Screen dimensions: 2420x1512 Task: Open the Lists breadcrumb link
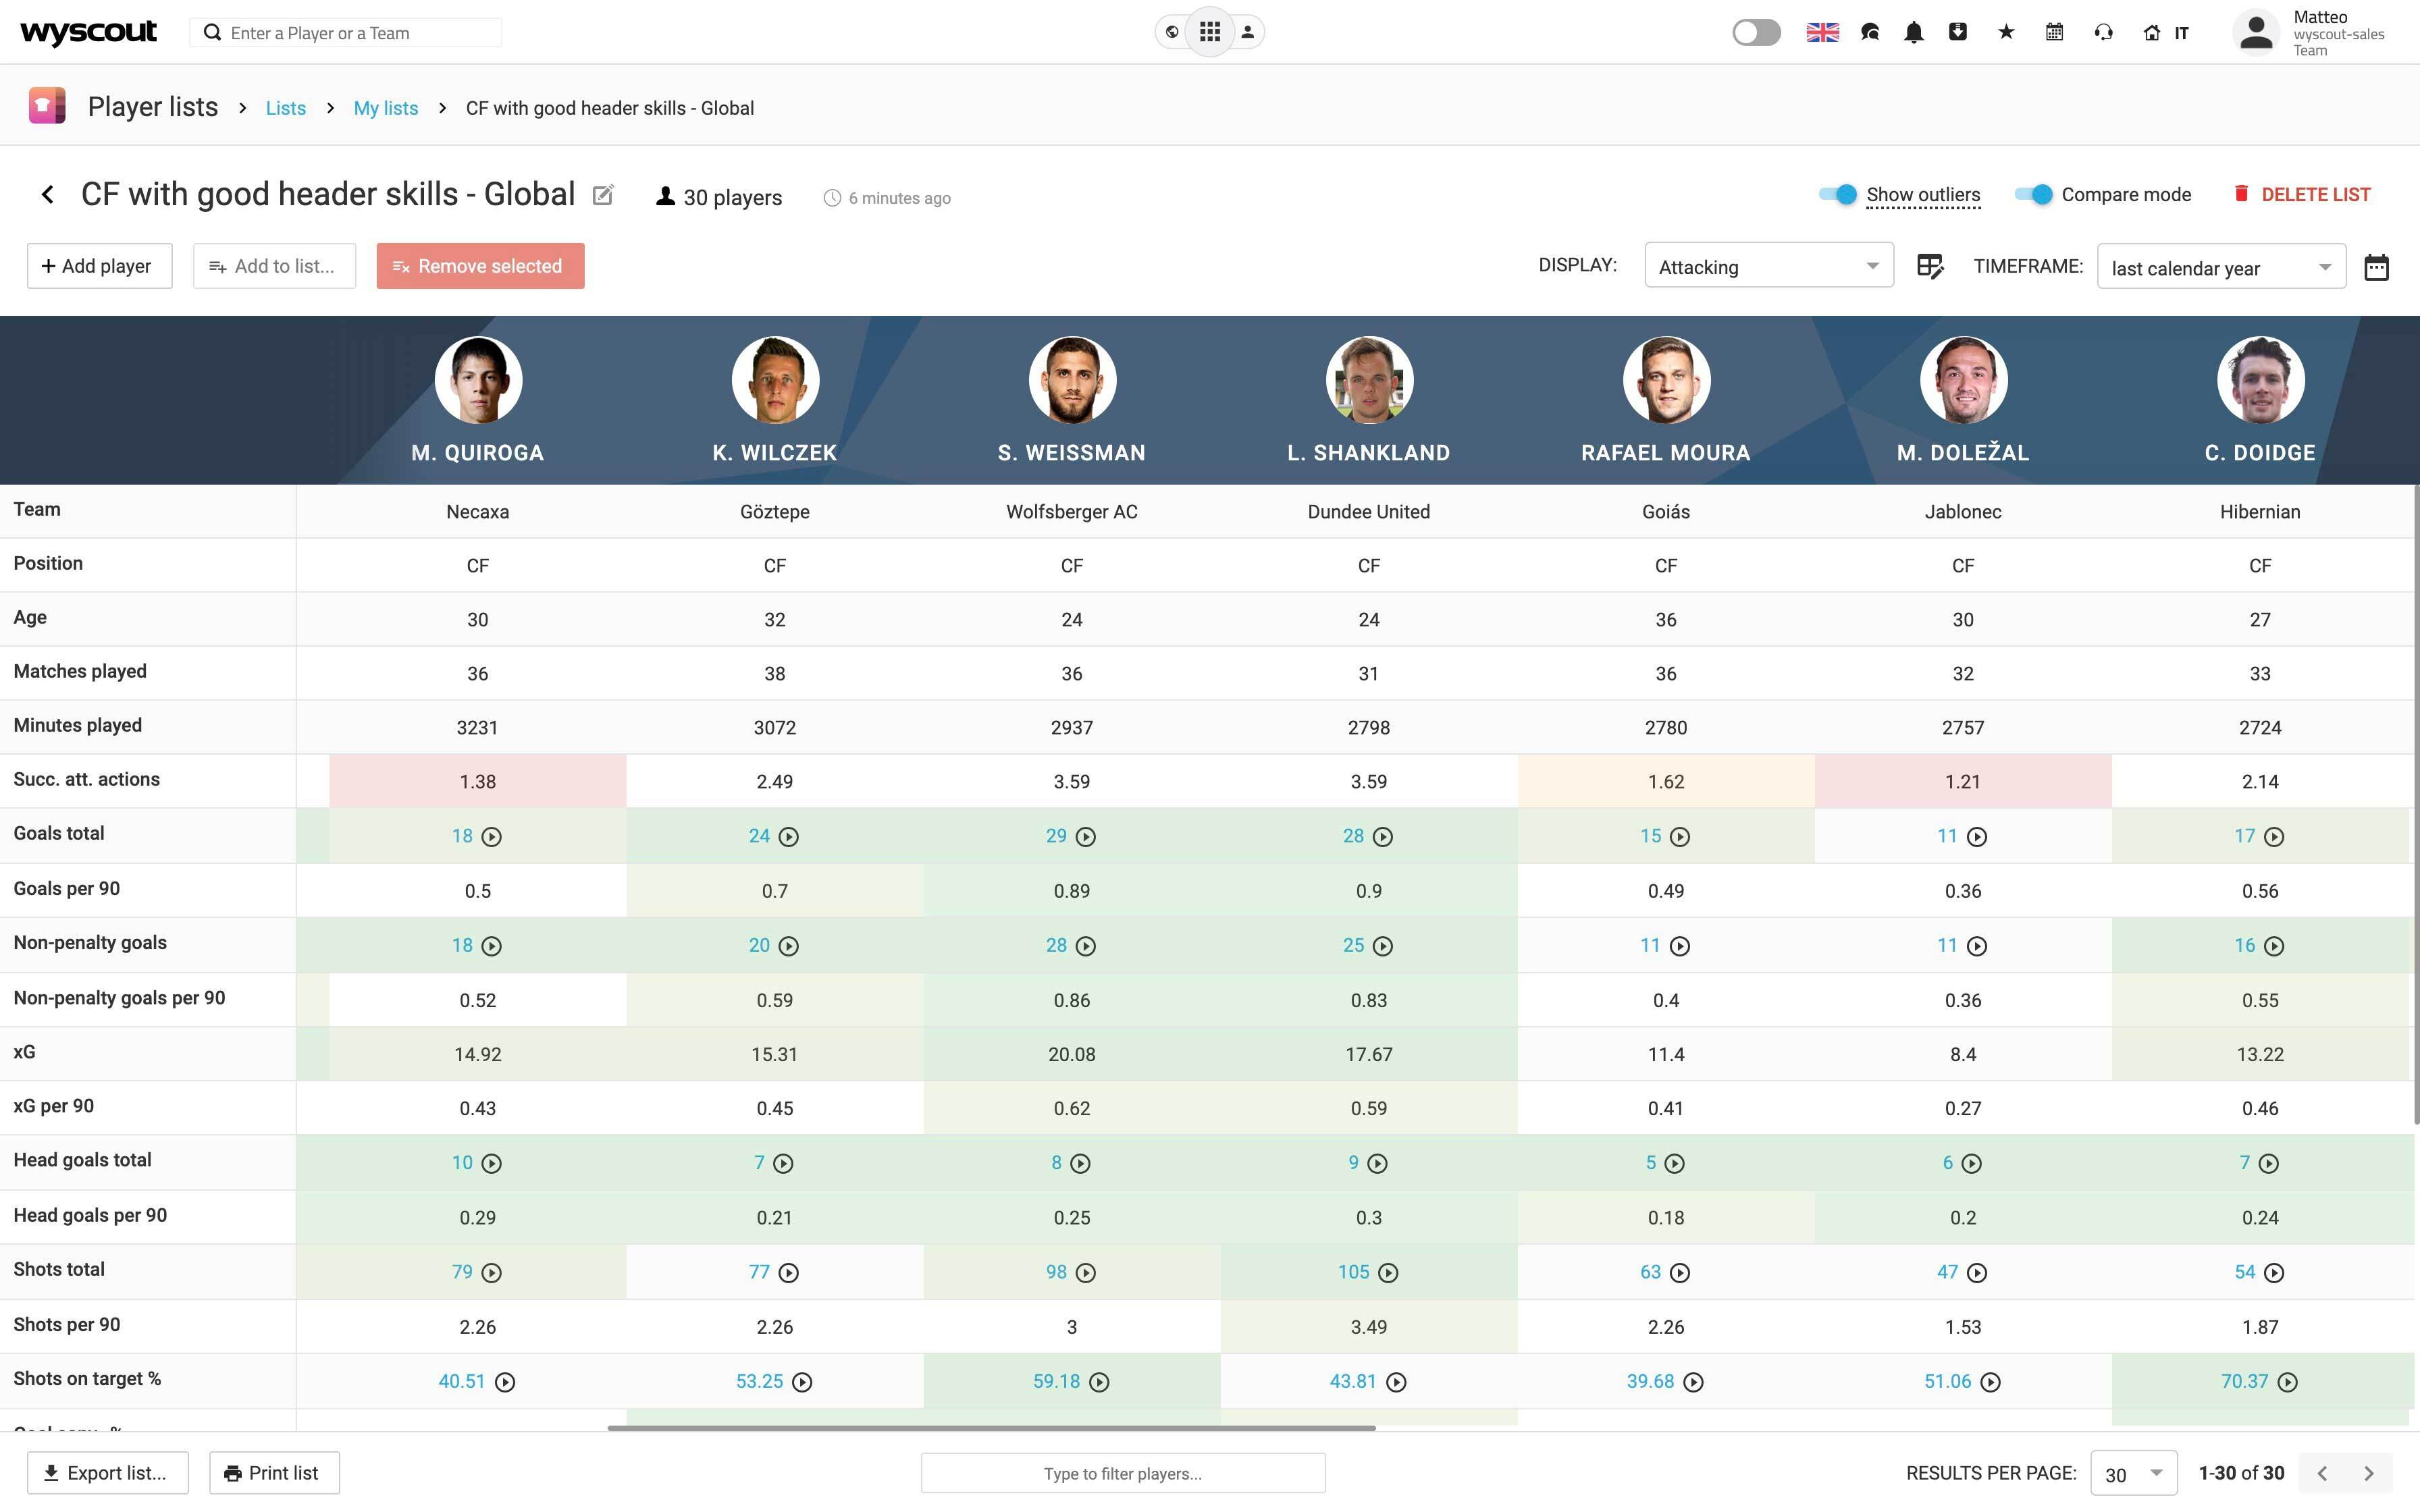click(x=285, y=108)
